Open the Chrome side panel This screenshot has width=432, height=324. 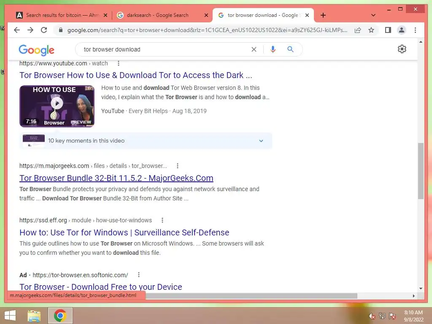point(388,30)
